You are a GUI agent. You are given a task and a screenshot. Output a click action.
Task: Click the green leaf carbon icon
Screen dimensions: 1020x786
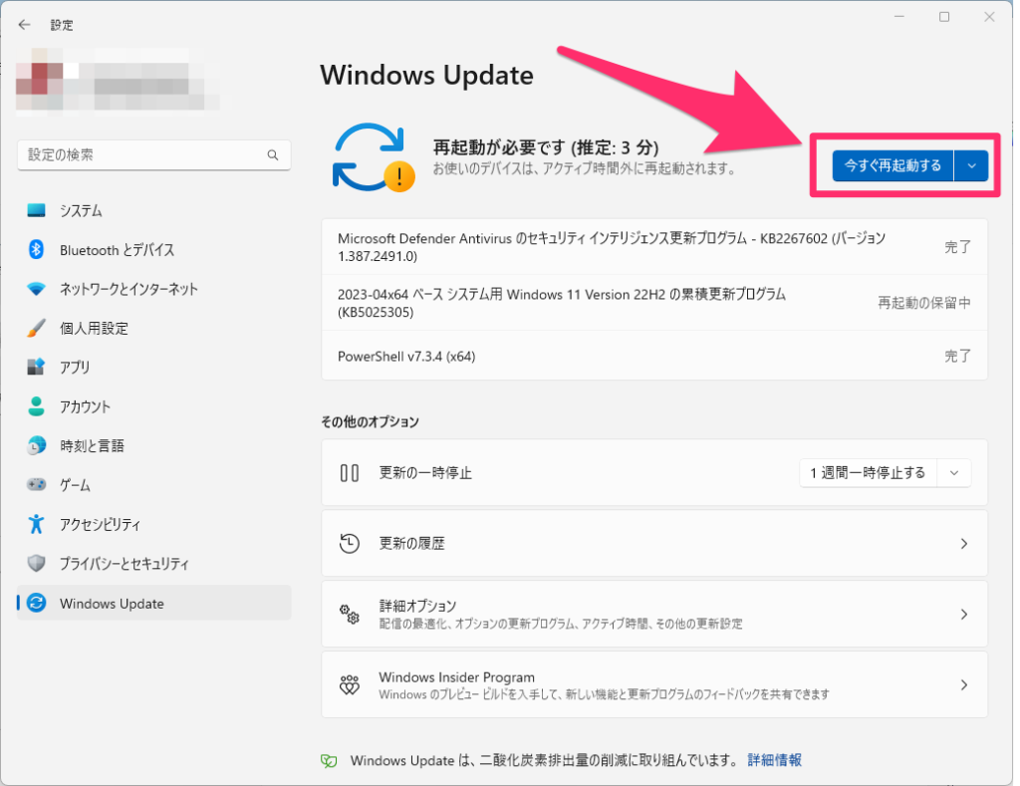click(329, 760)
